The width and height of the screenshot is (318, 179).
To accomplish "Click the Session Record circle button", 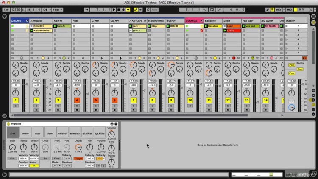I will click(x=148, y=10).
